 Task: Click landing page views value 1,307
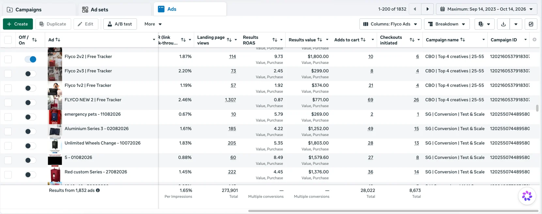(230, 100)
